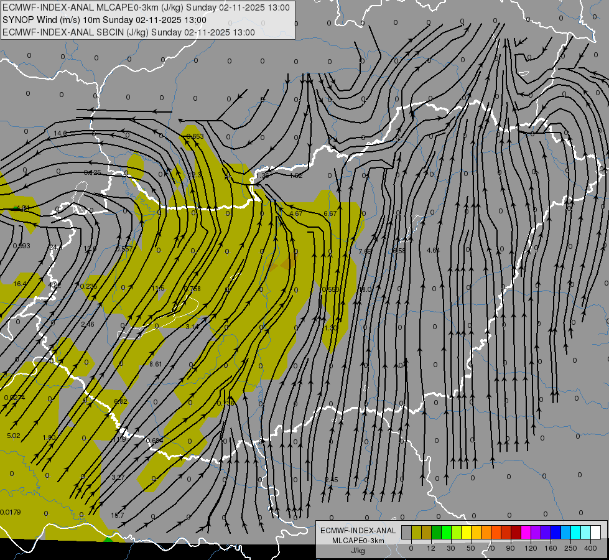Viewport: 609px width, 560px height.
Task: Click the map value 16.4
Action: click(x=20, y=284)
